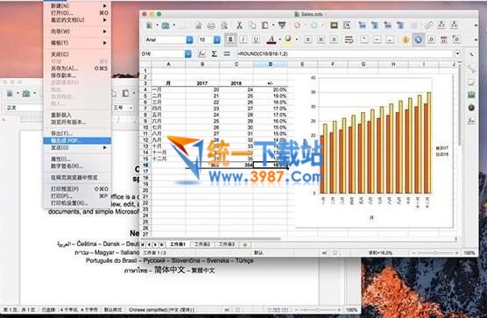The image size is (487, 318).
Task: Toggle Italic formatting button
Action: tap(243, 39)
